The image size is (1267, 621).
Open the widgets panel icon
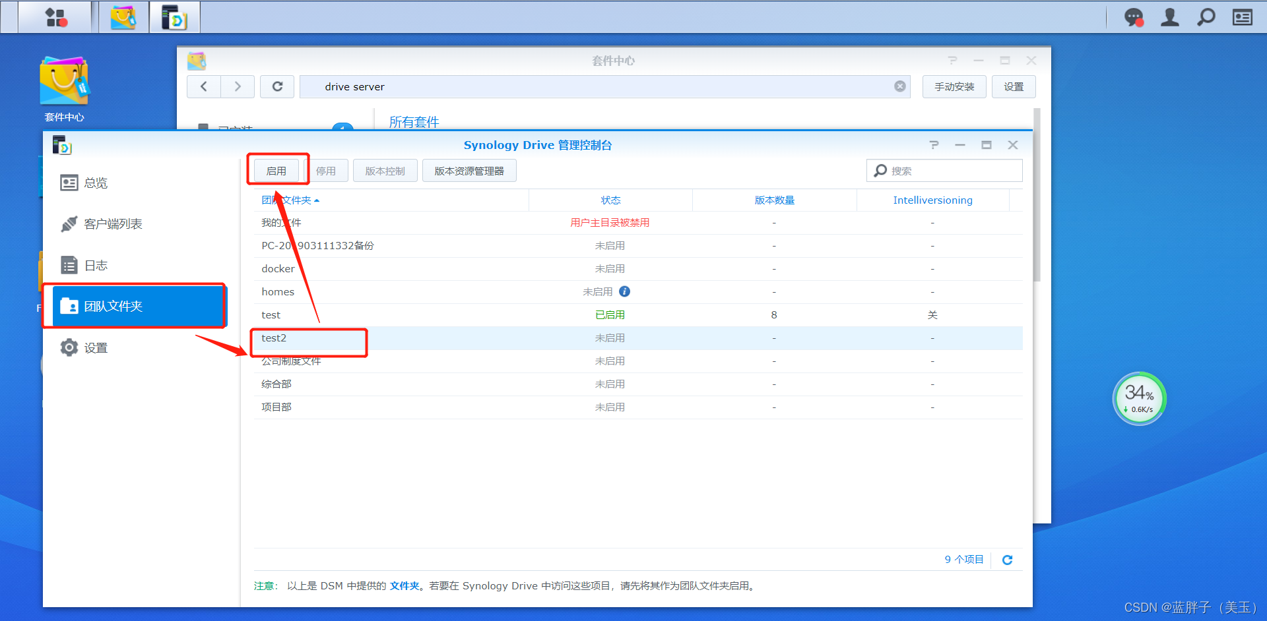pos(1243,17)
